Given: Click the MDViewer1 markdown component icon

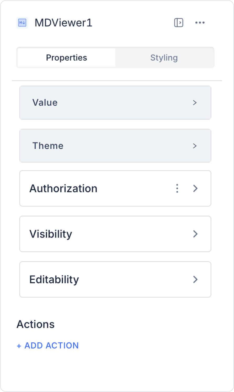Looking at the screenshot, I should [22, 23].
